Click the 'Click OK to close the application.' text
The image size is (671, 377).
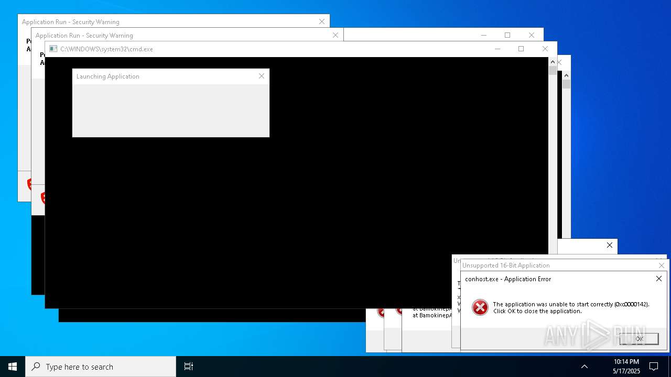tap(537, 311)
